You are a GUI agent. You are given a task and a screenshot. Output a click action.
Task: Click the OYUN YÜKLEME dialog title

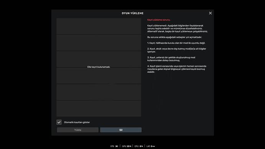click(132, 13)
